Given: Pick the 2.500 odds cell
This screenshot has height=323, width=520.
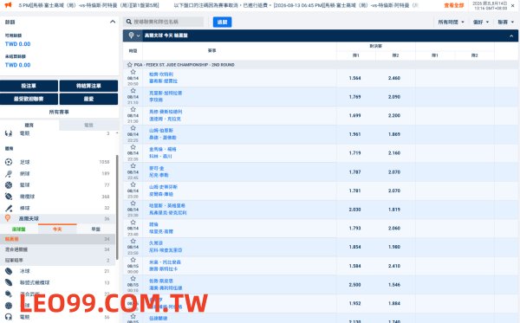Looking at the screenshot, I should [354, 285].
